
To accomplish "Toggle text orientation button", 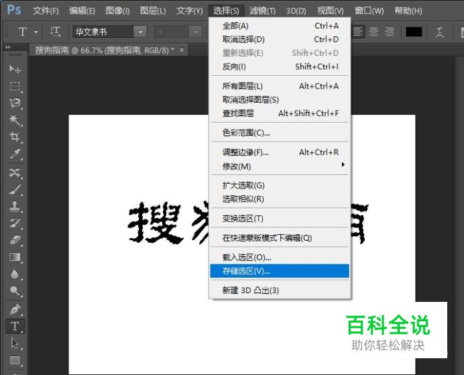I will [56, 32].
